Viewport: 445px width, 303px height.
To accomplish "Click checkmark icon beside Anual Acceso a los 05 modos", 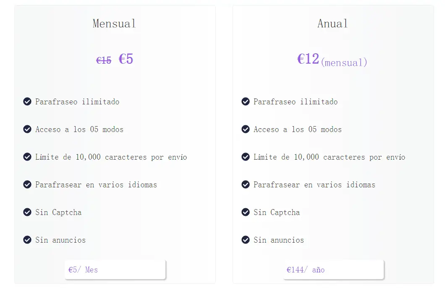I will click(x=246, y=129).
